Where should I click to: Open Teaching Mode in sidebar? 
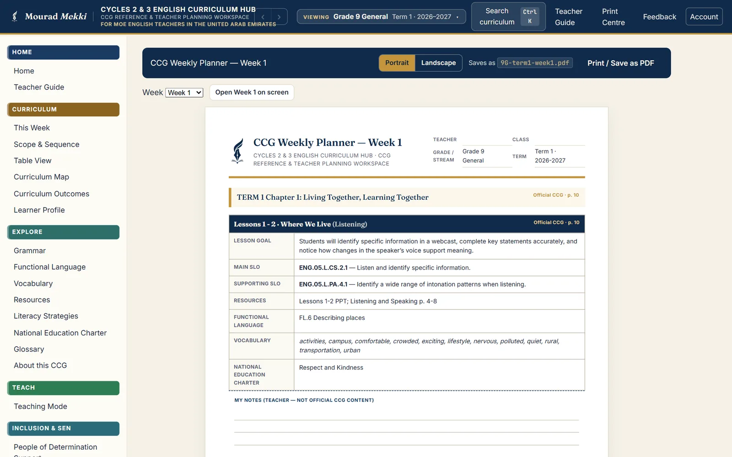40,406
